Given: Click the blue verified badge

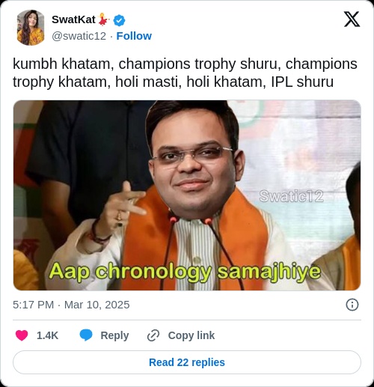Looking at the screenshot, I should pyautogui.click(x=120, y=20).
